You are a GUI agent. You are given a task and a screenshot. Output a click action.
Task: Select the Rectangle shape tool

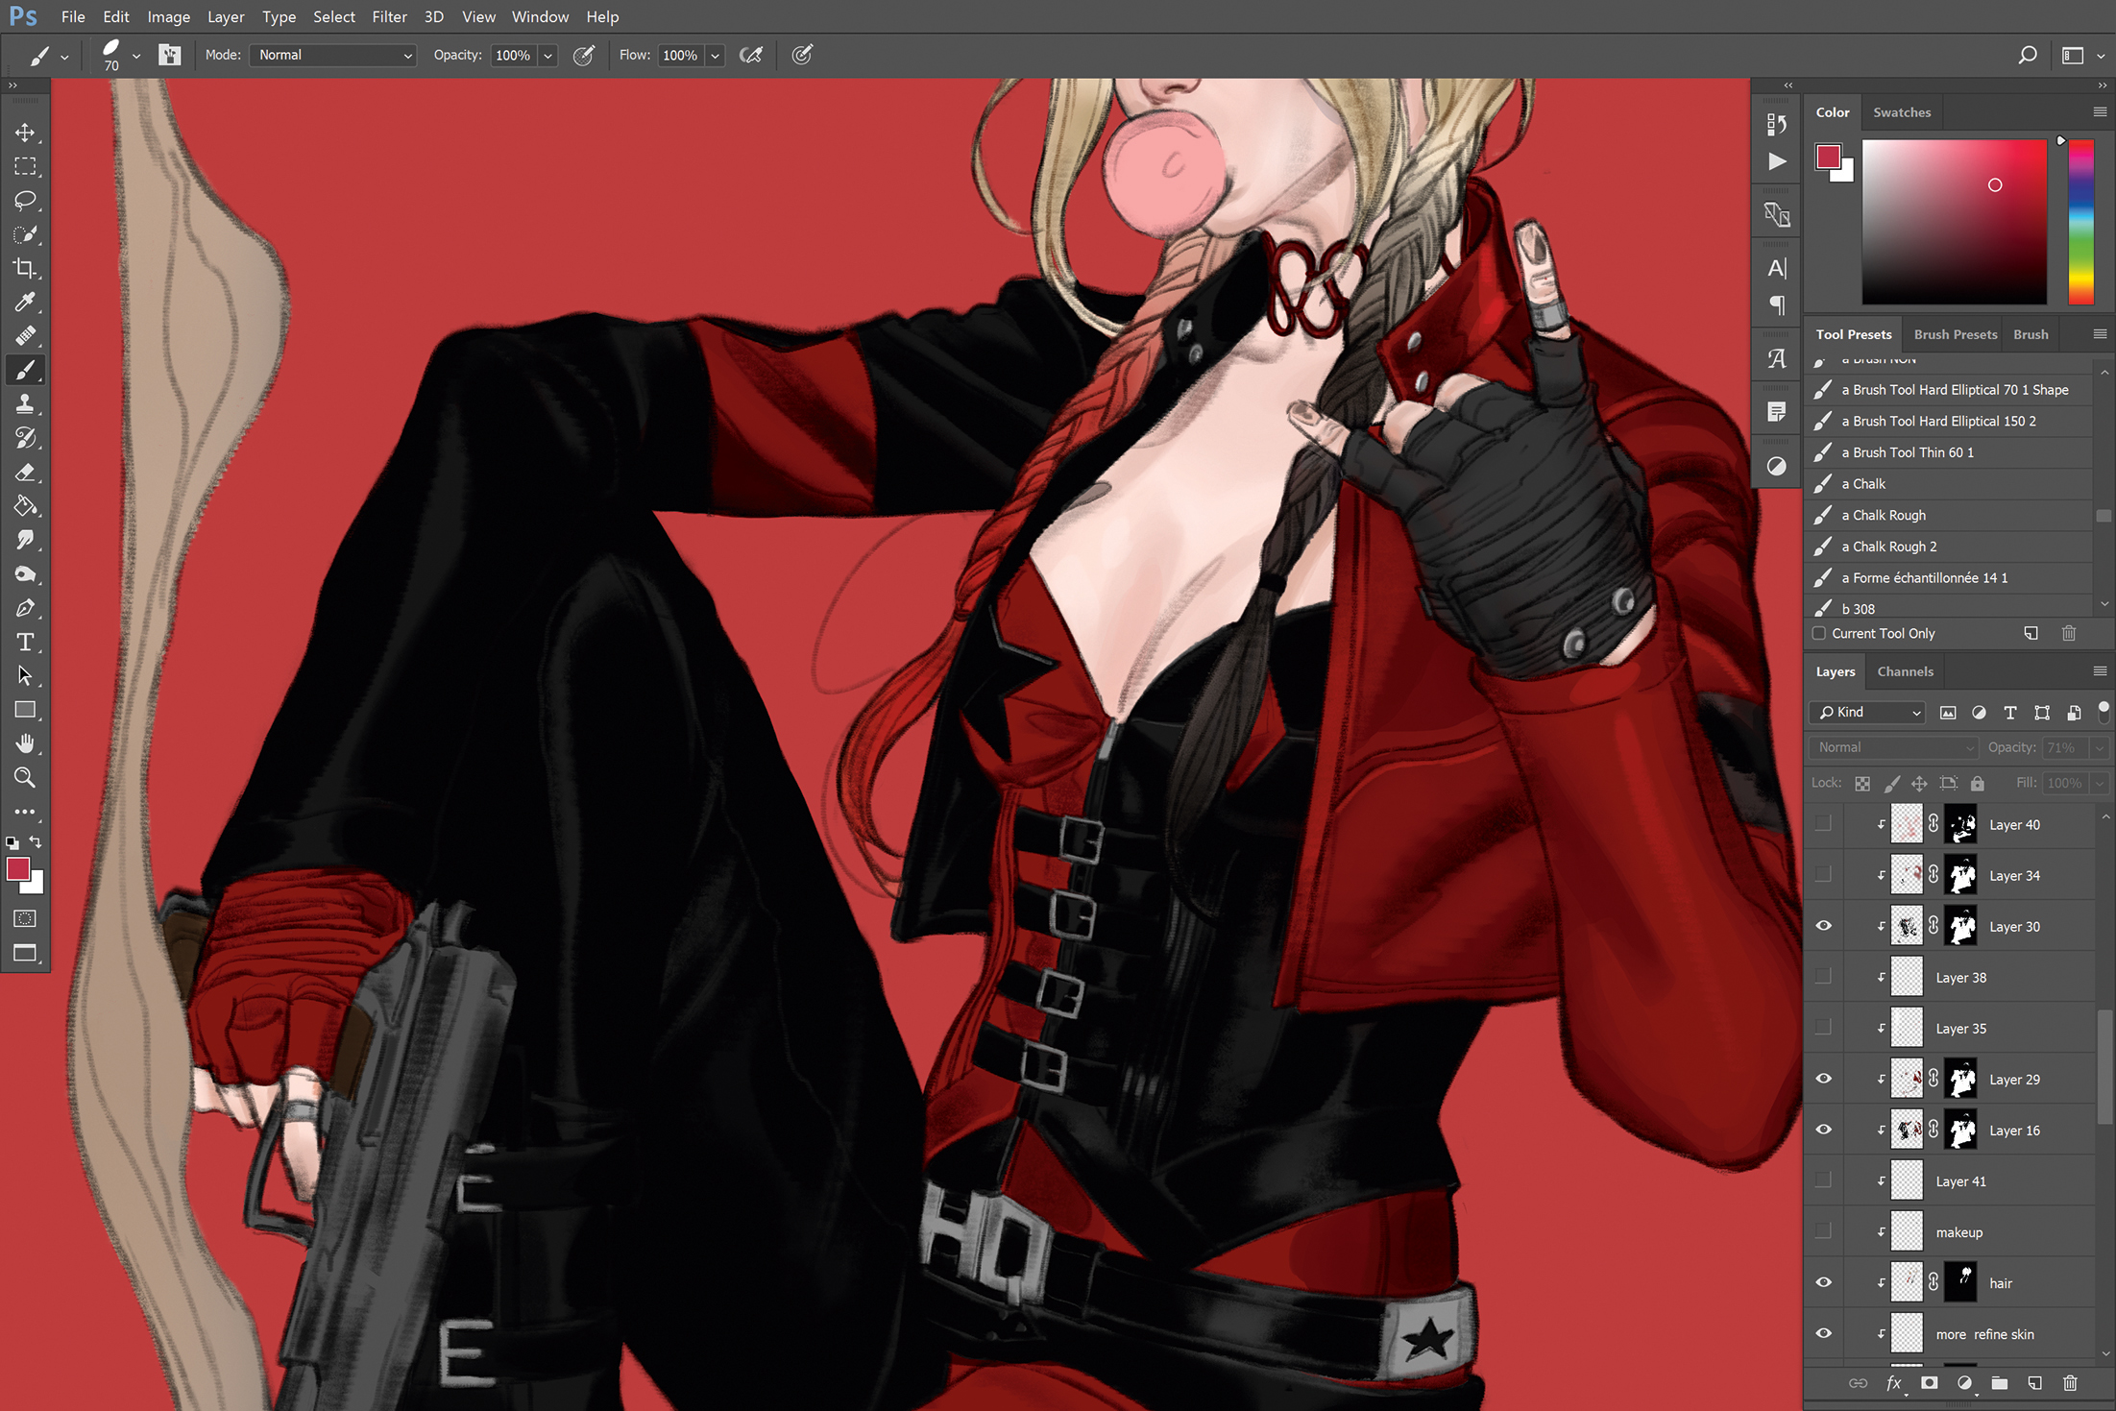coord(25,710)
